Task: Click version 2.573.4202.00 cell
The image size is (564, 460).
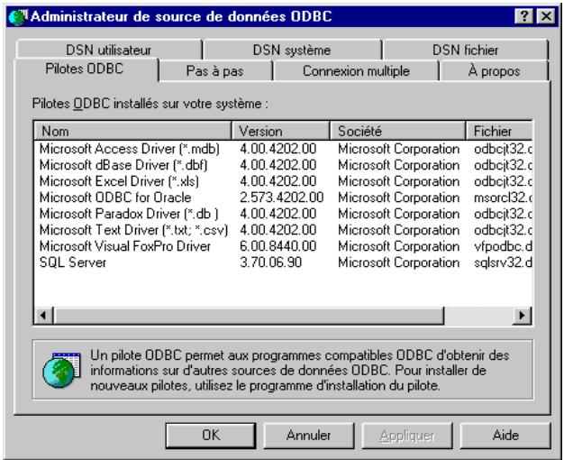Action: pyautogui.click(x=282, y=198)
